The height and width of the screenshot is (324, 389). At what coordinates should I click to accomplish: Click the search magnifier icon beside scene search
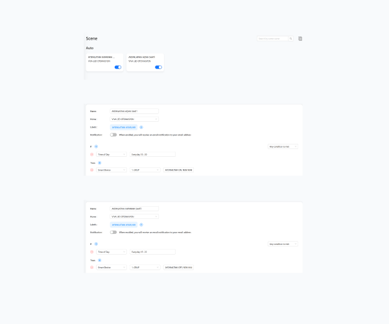[x=290, y=39]
